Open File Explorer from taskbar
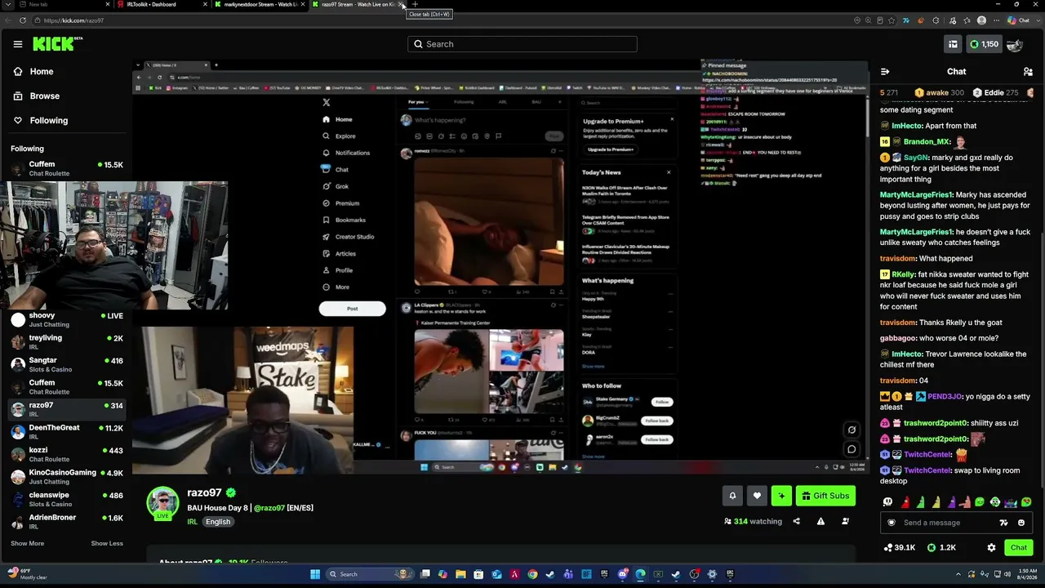1045x588 pixels. click(x=460, y=574)
